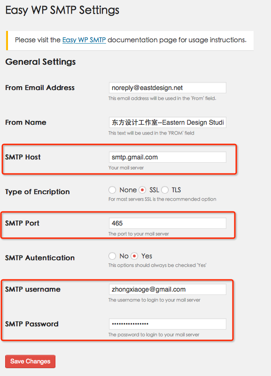Click the From Email Address input field
The image size is (271, 376).
pyautogui.click(x=168, y=88)
